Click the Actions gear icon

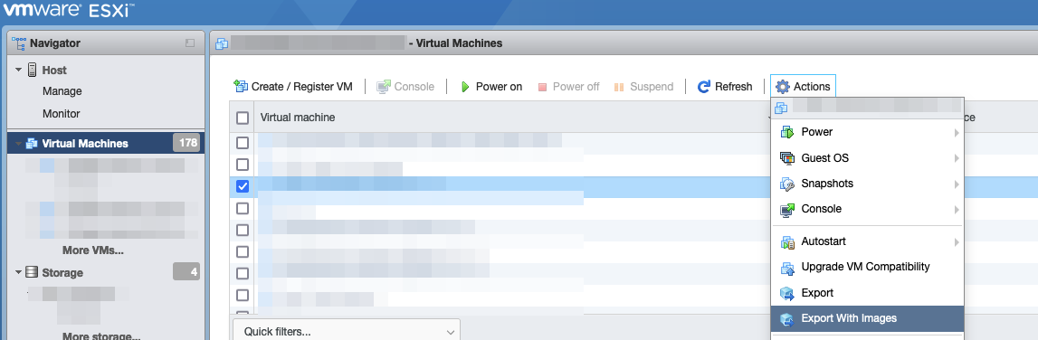[x=783, y=87]
